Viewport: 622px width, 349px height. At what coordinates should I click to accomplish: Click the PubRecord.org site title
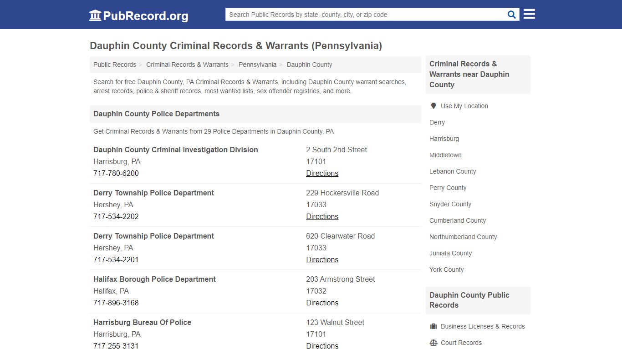pos(146,16)
